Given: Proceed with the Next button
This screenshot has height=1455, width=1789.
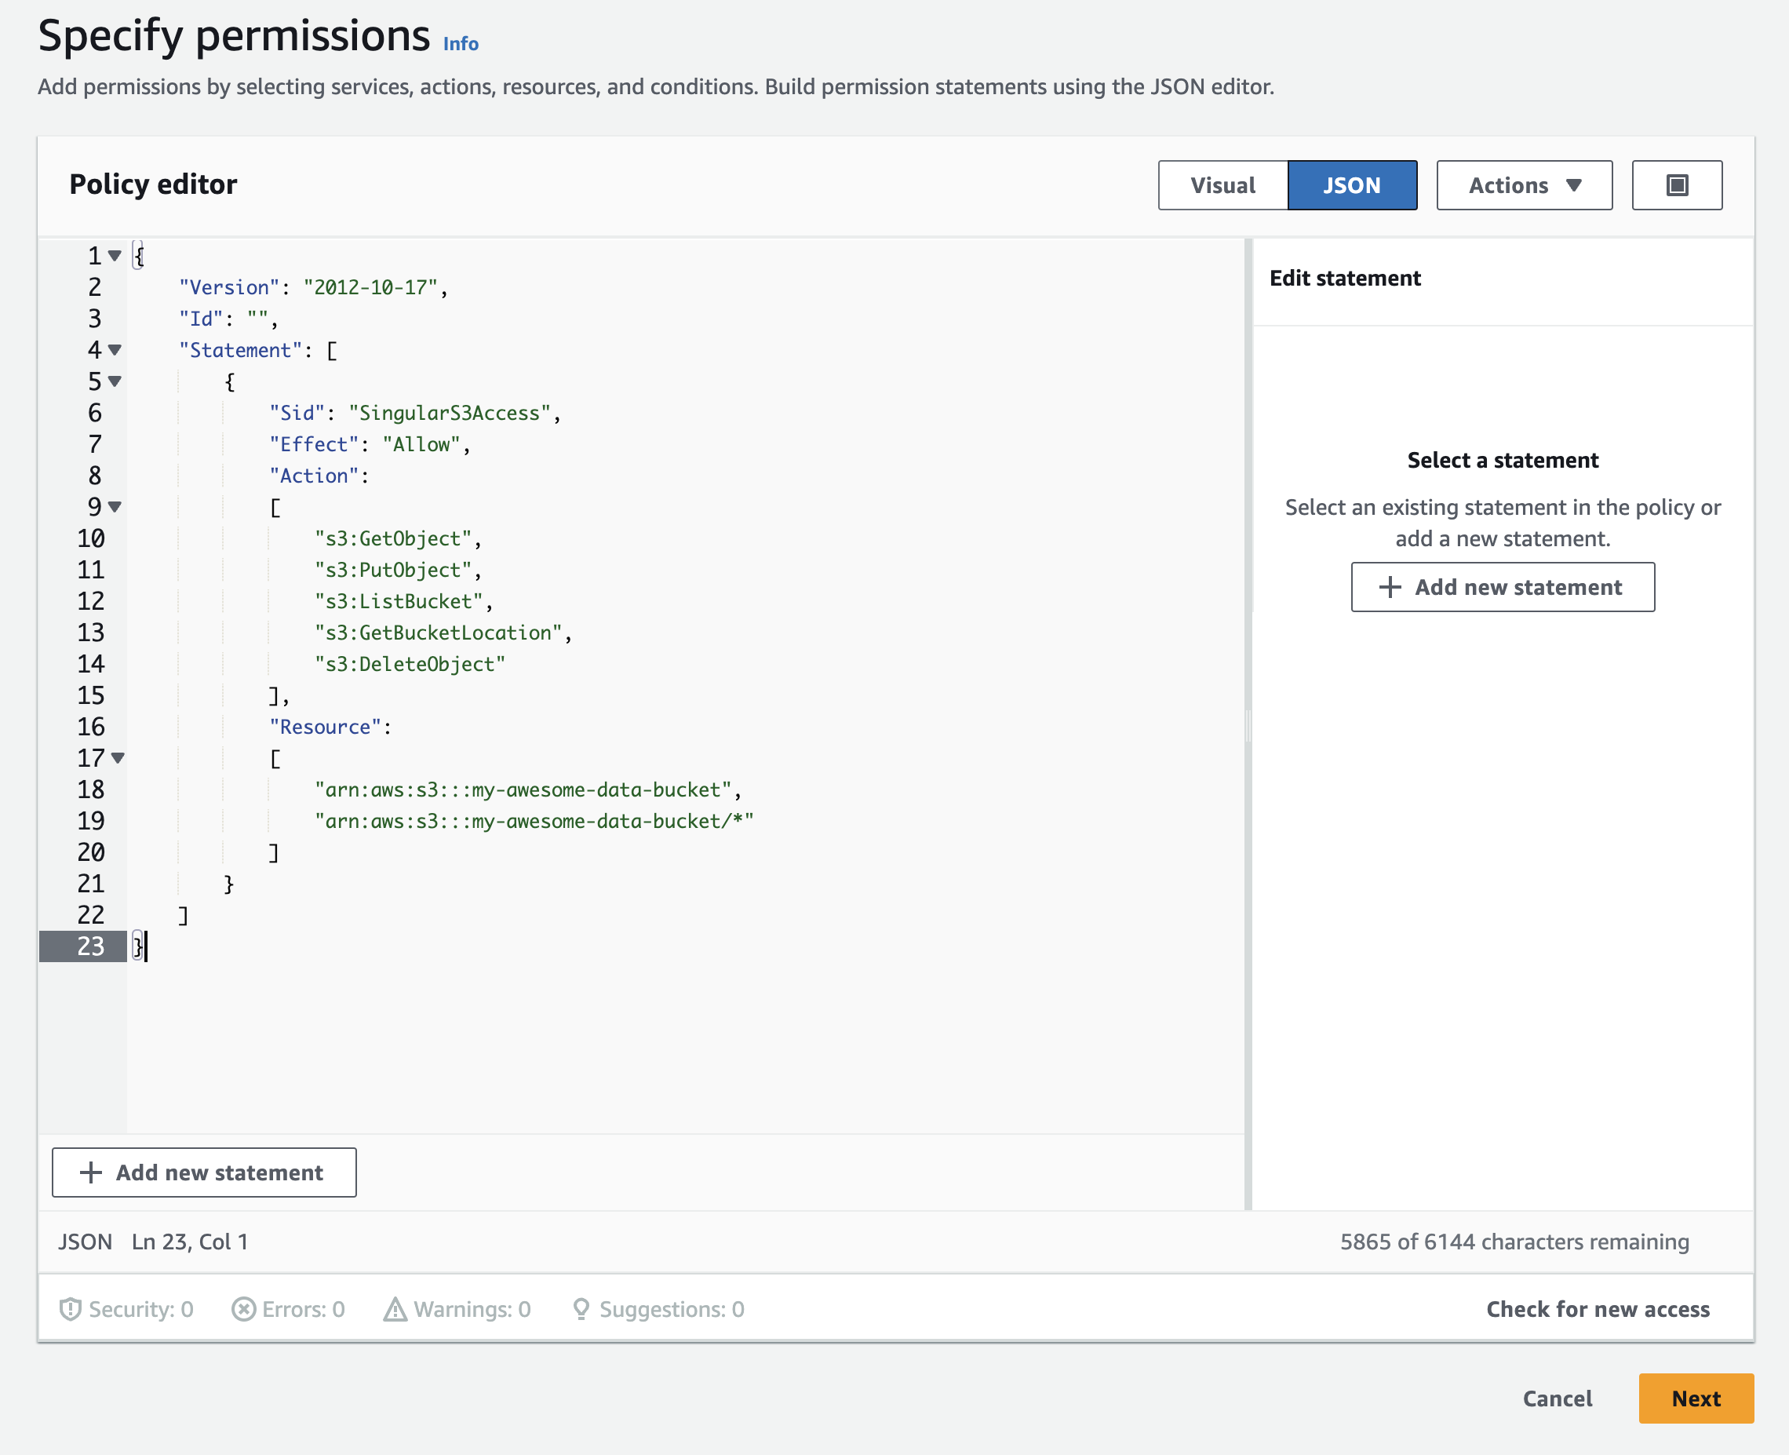Looking at the screenshot, I should (1696, 1398).
